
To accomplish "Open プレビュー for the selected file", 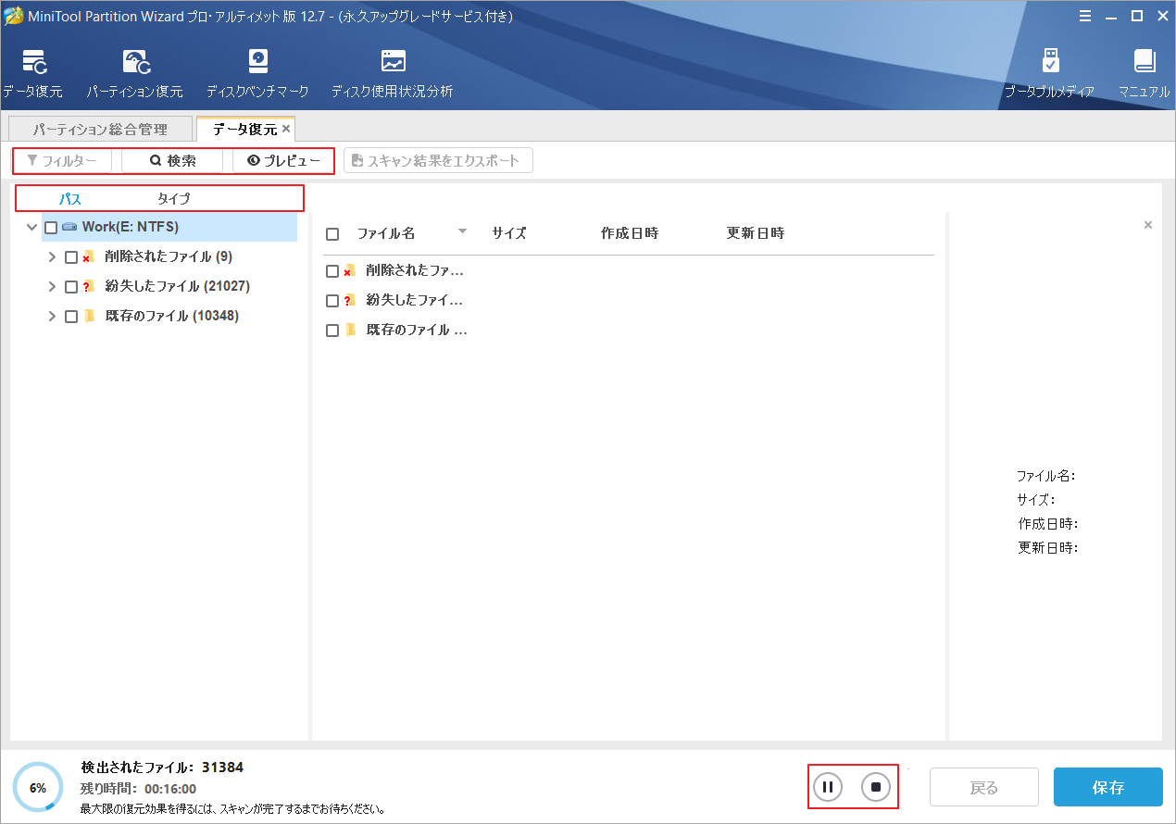I will click(282, 160).
